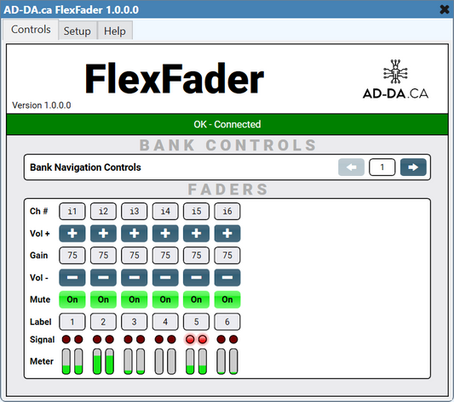Decrease volume on channel i4
454x402 pixels.
[x=165, y=277]
